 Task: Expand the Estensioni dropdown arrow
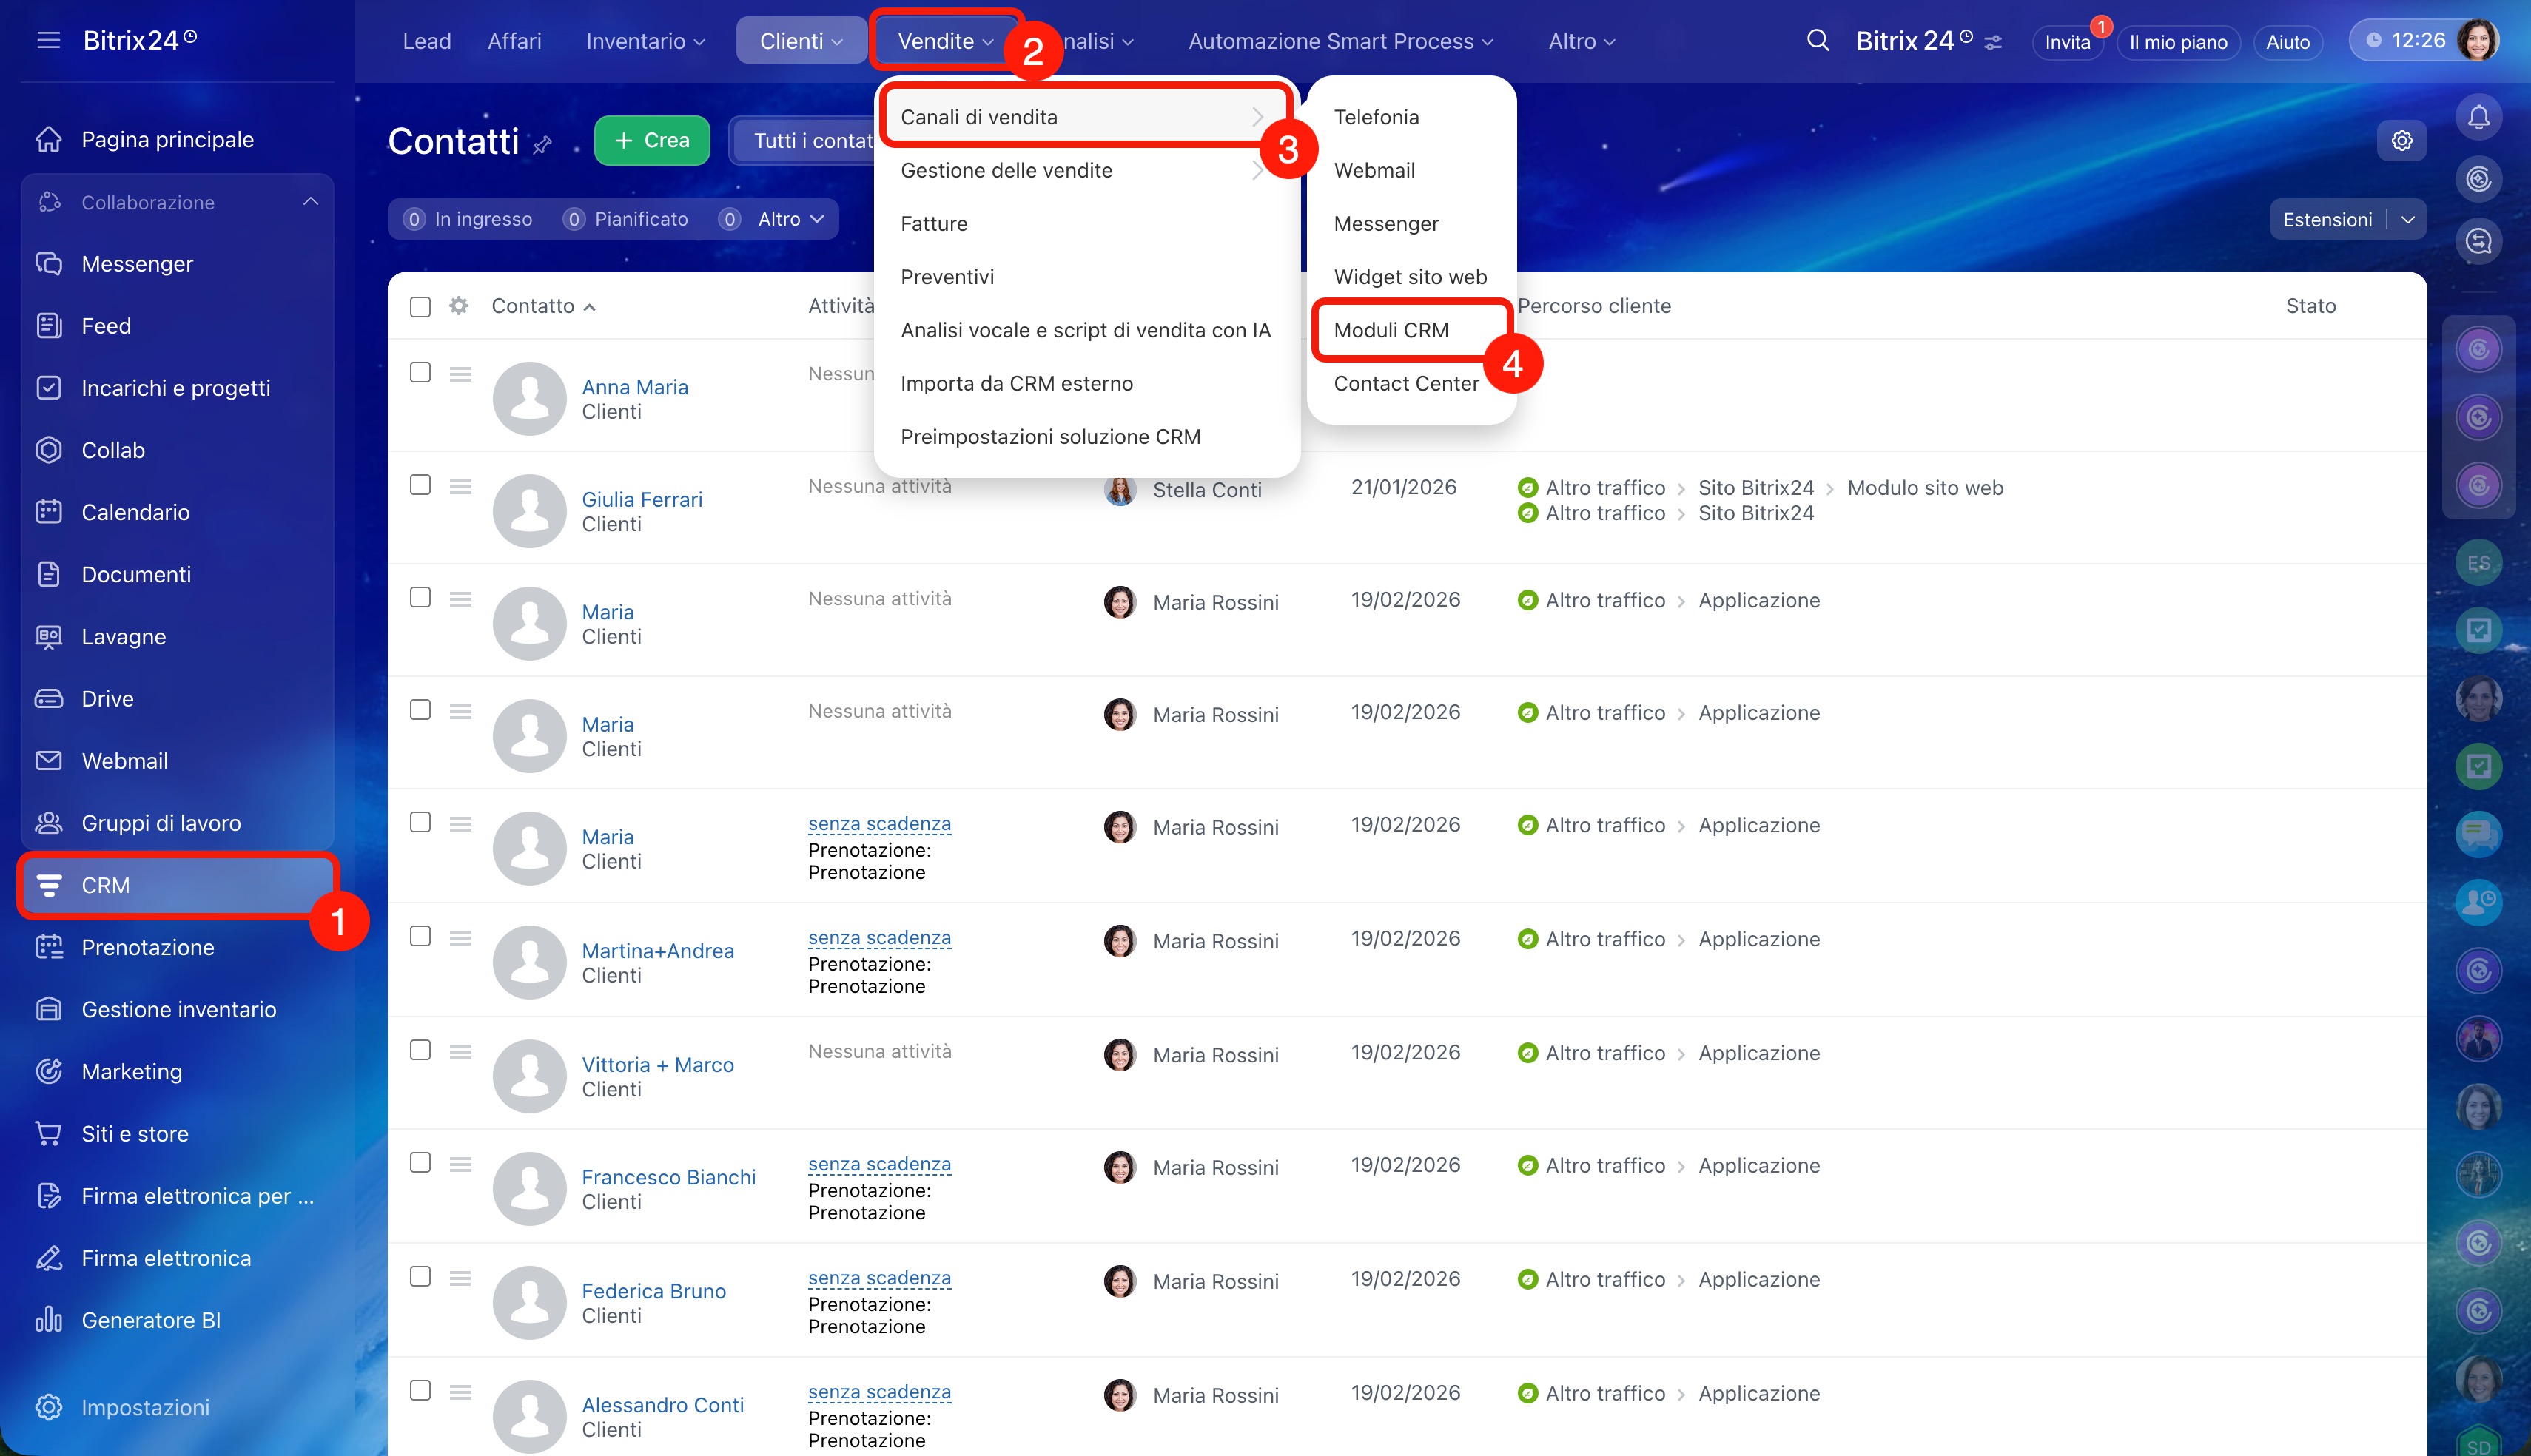pyautogui.click(x=2408, y=220)
